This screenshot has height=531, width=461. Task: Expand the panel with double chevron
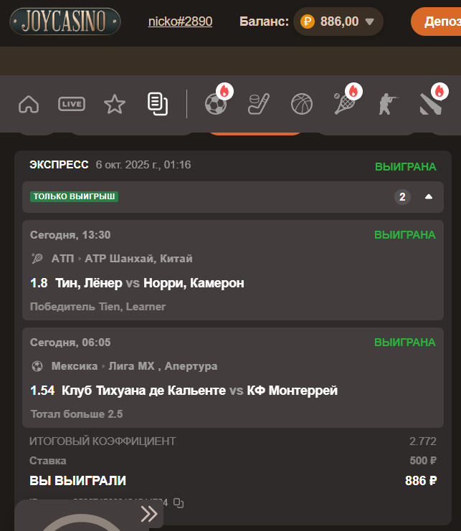tap(149, 514)
